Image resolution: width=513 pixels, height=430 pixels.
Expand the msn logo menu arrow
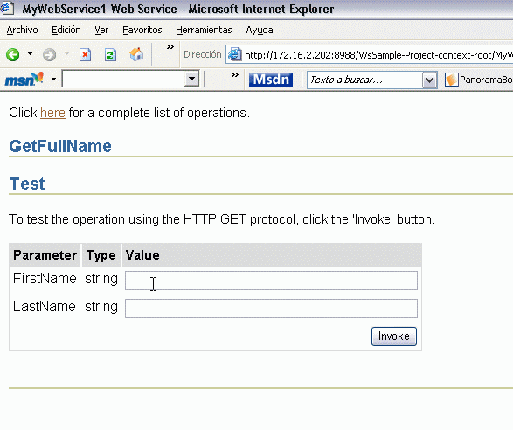pos(53,80)
